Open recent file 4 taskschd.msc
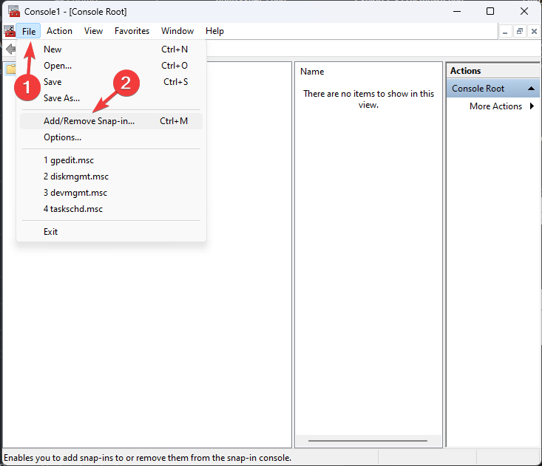The height and width of the screenshot is (466, 542). click(x=111, y=209)
